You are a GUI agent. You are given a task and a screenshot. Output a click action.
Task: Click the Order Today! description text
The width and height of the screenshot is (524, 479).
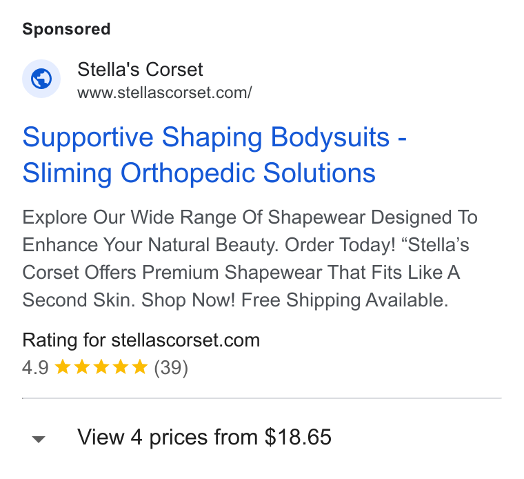[340, 245]
